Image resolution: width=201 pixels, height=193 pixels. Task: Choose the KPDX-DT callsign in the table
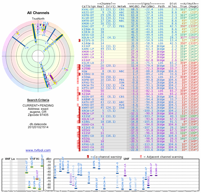click(x=88, y=105)
